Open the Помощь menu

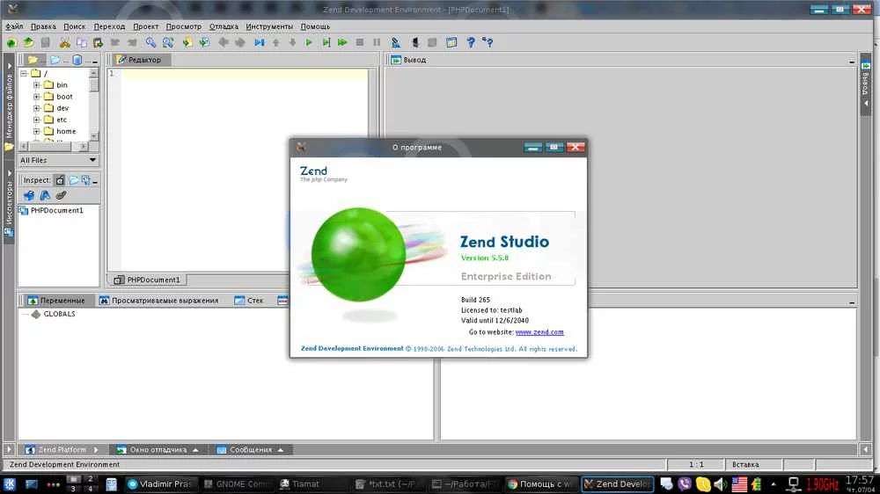pos(315,26)
